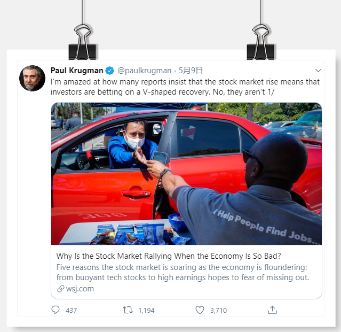Open the red car article image
Screen dimensions: 341x332
[x=186, y=173]
